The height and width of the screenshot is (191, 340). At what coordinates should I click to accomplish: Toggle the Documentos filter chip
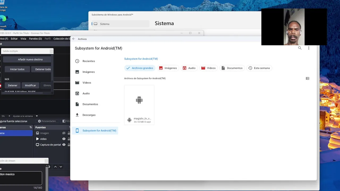tap(232, 68)
